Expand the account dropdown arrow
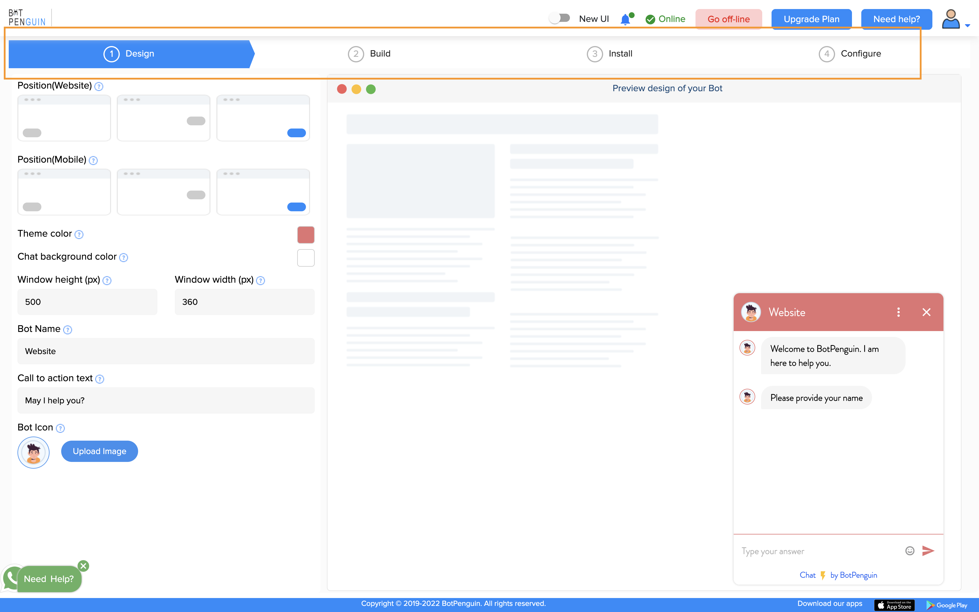 (x=968, y=26)
